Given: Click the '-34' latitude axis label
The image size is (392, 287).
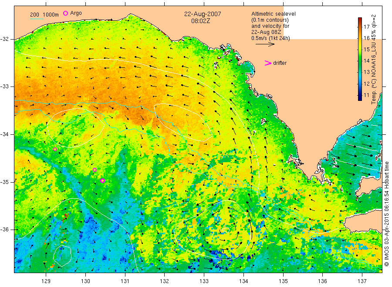Looking at the screenshot, I should pyautogui.click(x=4, y=134).
